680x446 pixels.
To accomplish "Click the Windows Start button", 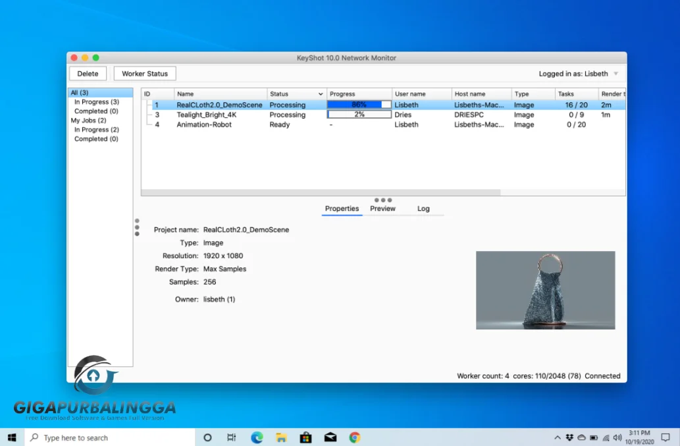I will pyautogui.click(x=12, y=437).
